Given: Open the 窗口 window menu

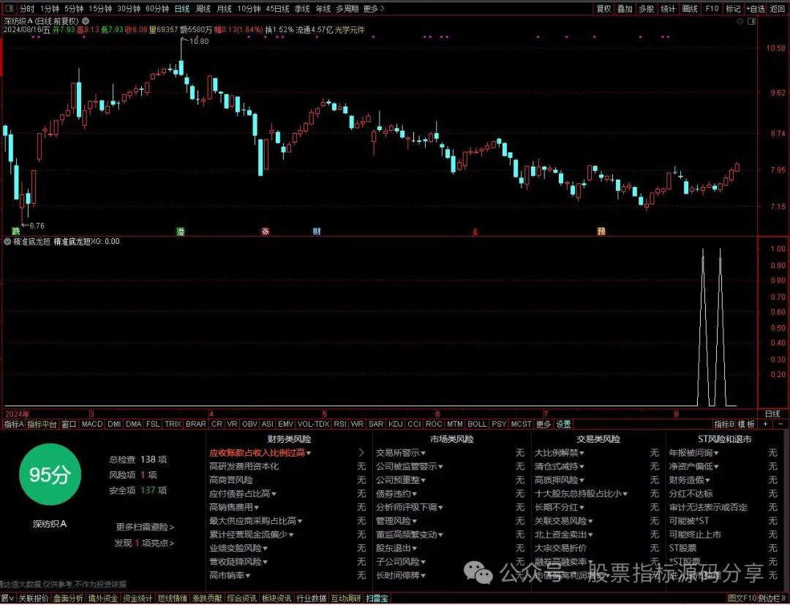Looking at the screenshot, I should [x=69, y=425].
